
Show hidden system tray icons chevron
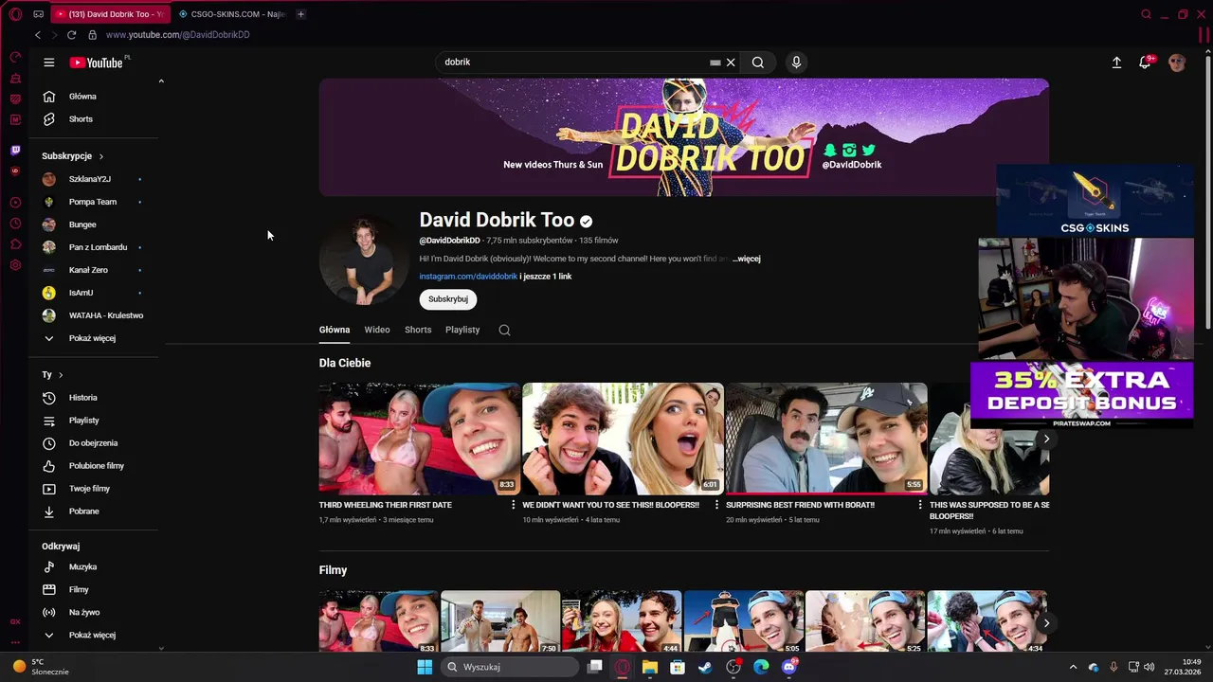click(1073, 667)
